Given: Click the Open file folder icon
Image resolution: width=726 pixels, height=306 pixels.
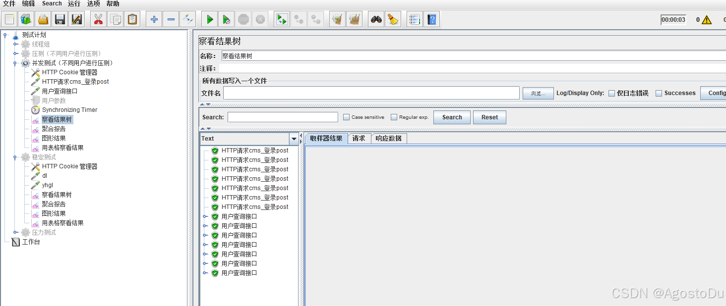Looking at the screenshot, I should (43, 19).
